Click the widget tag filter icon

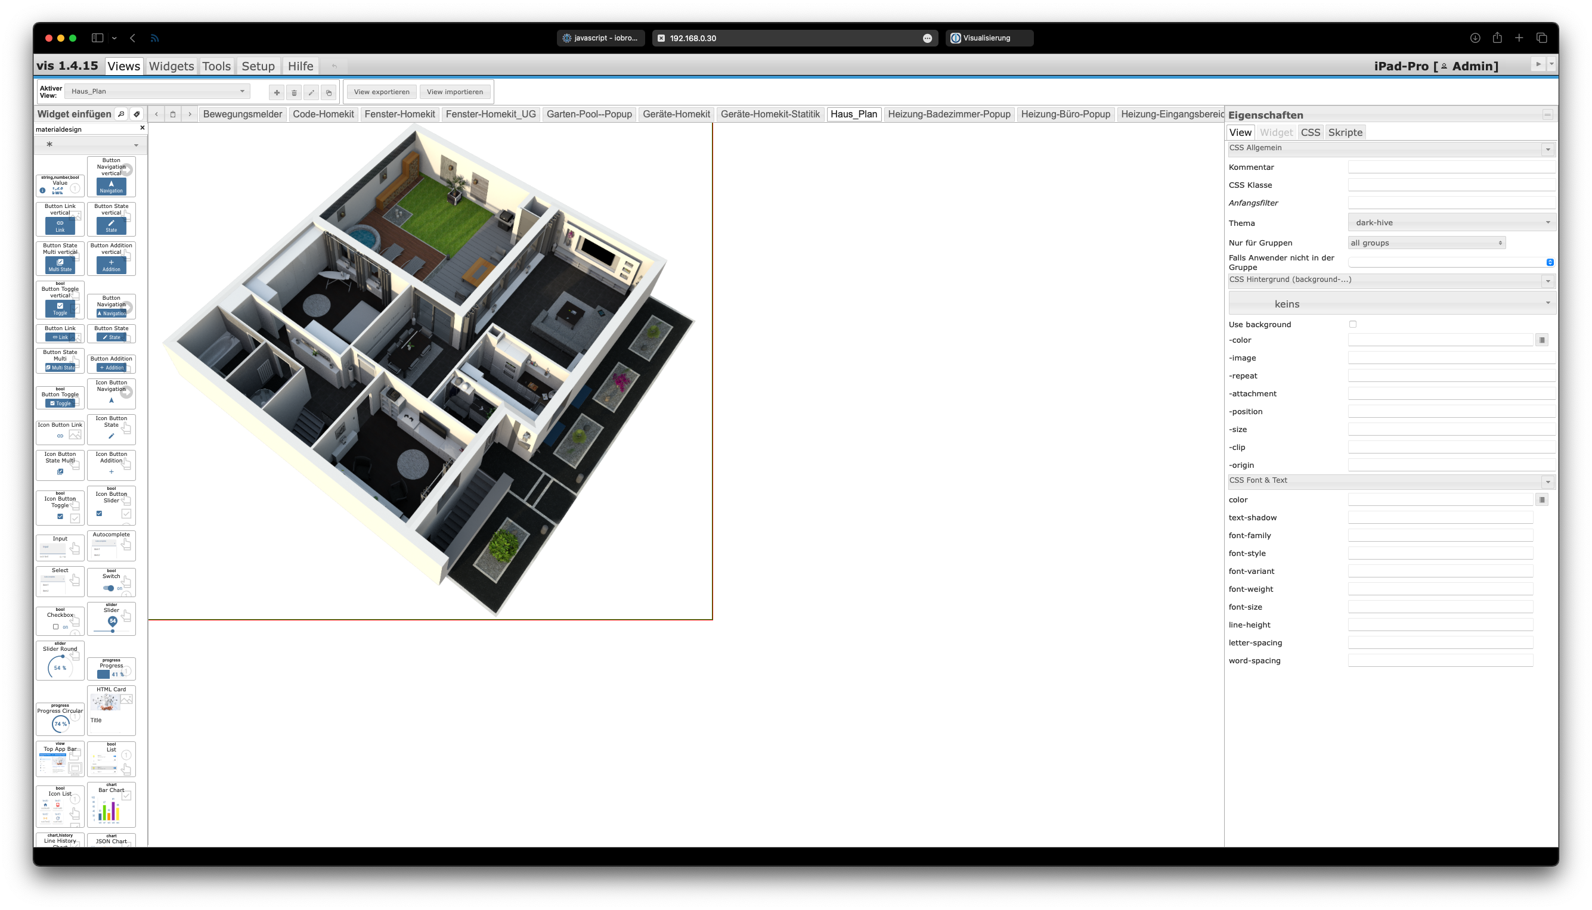click(137, 114)
